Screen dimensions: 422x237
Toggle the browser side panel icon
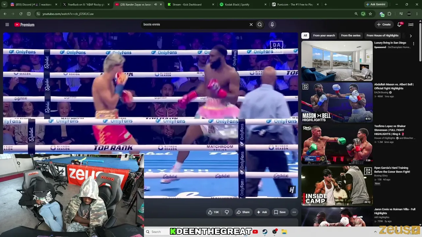(29, 14)
